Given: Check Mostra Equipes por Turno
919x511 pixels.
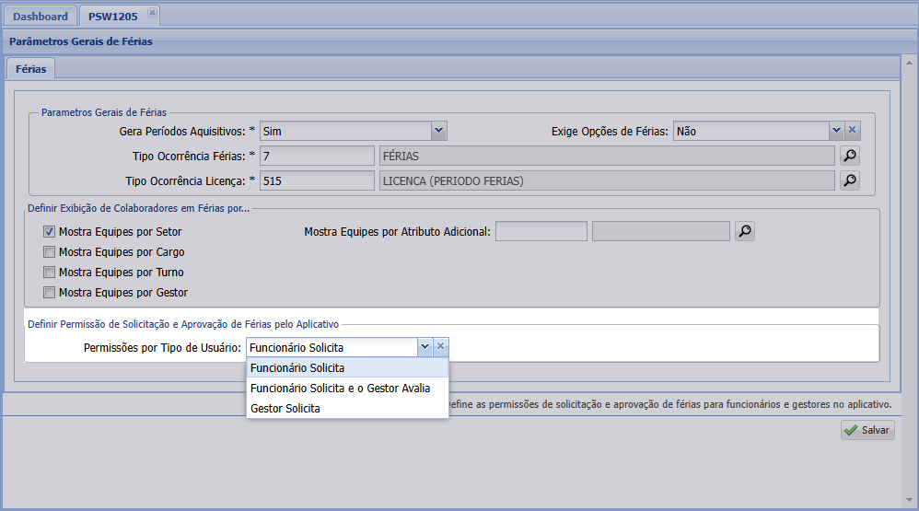Looking at the screenshot, I should pyautogui.click(x=49, y=273).
